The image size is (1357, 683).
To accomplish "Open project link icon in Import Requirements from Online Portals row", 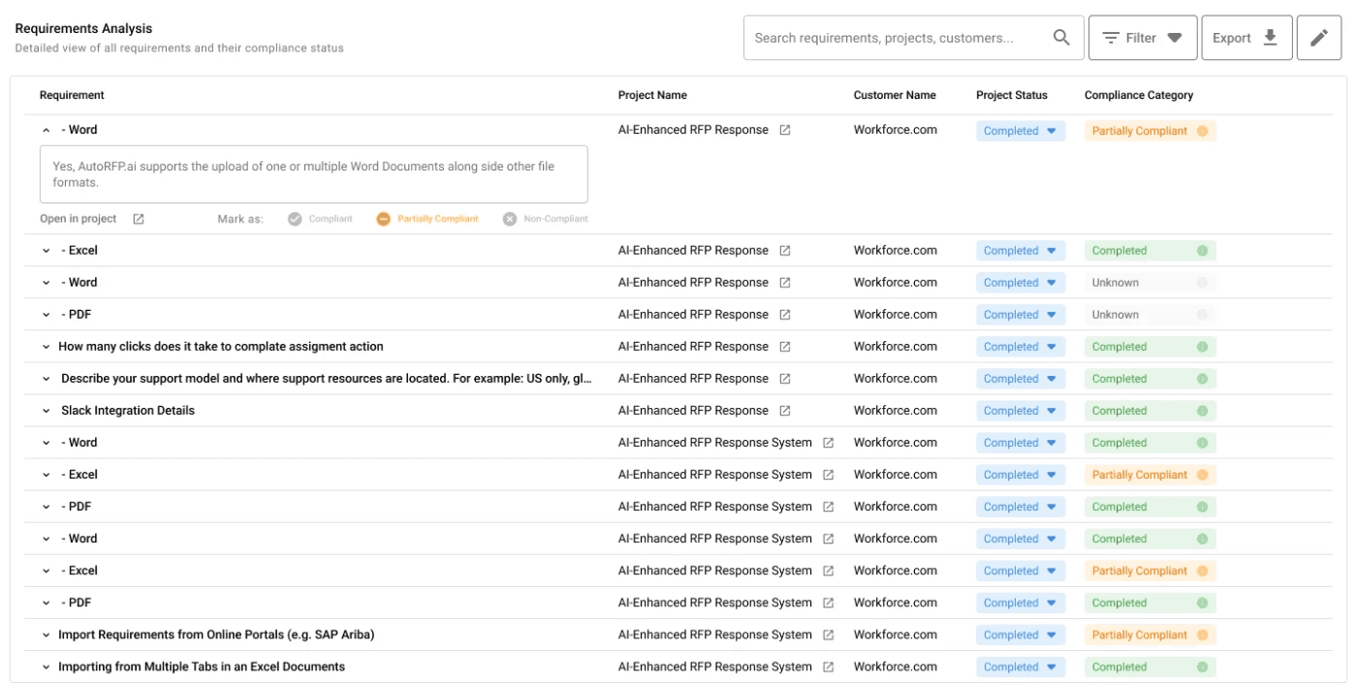I will [x=829, y=635].
